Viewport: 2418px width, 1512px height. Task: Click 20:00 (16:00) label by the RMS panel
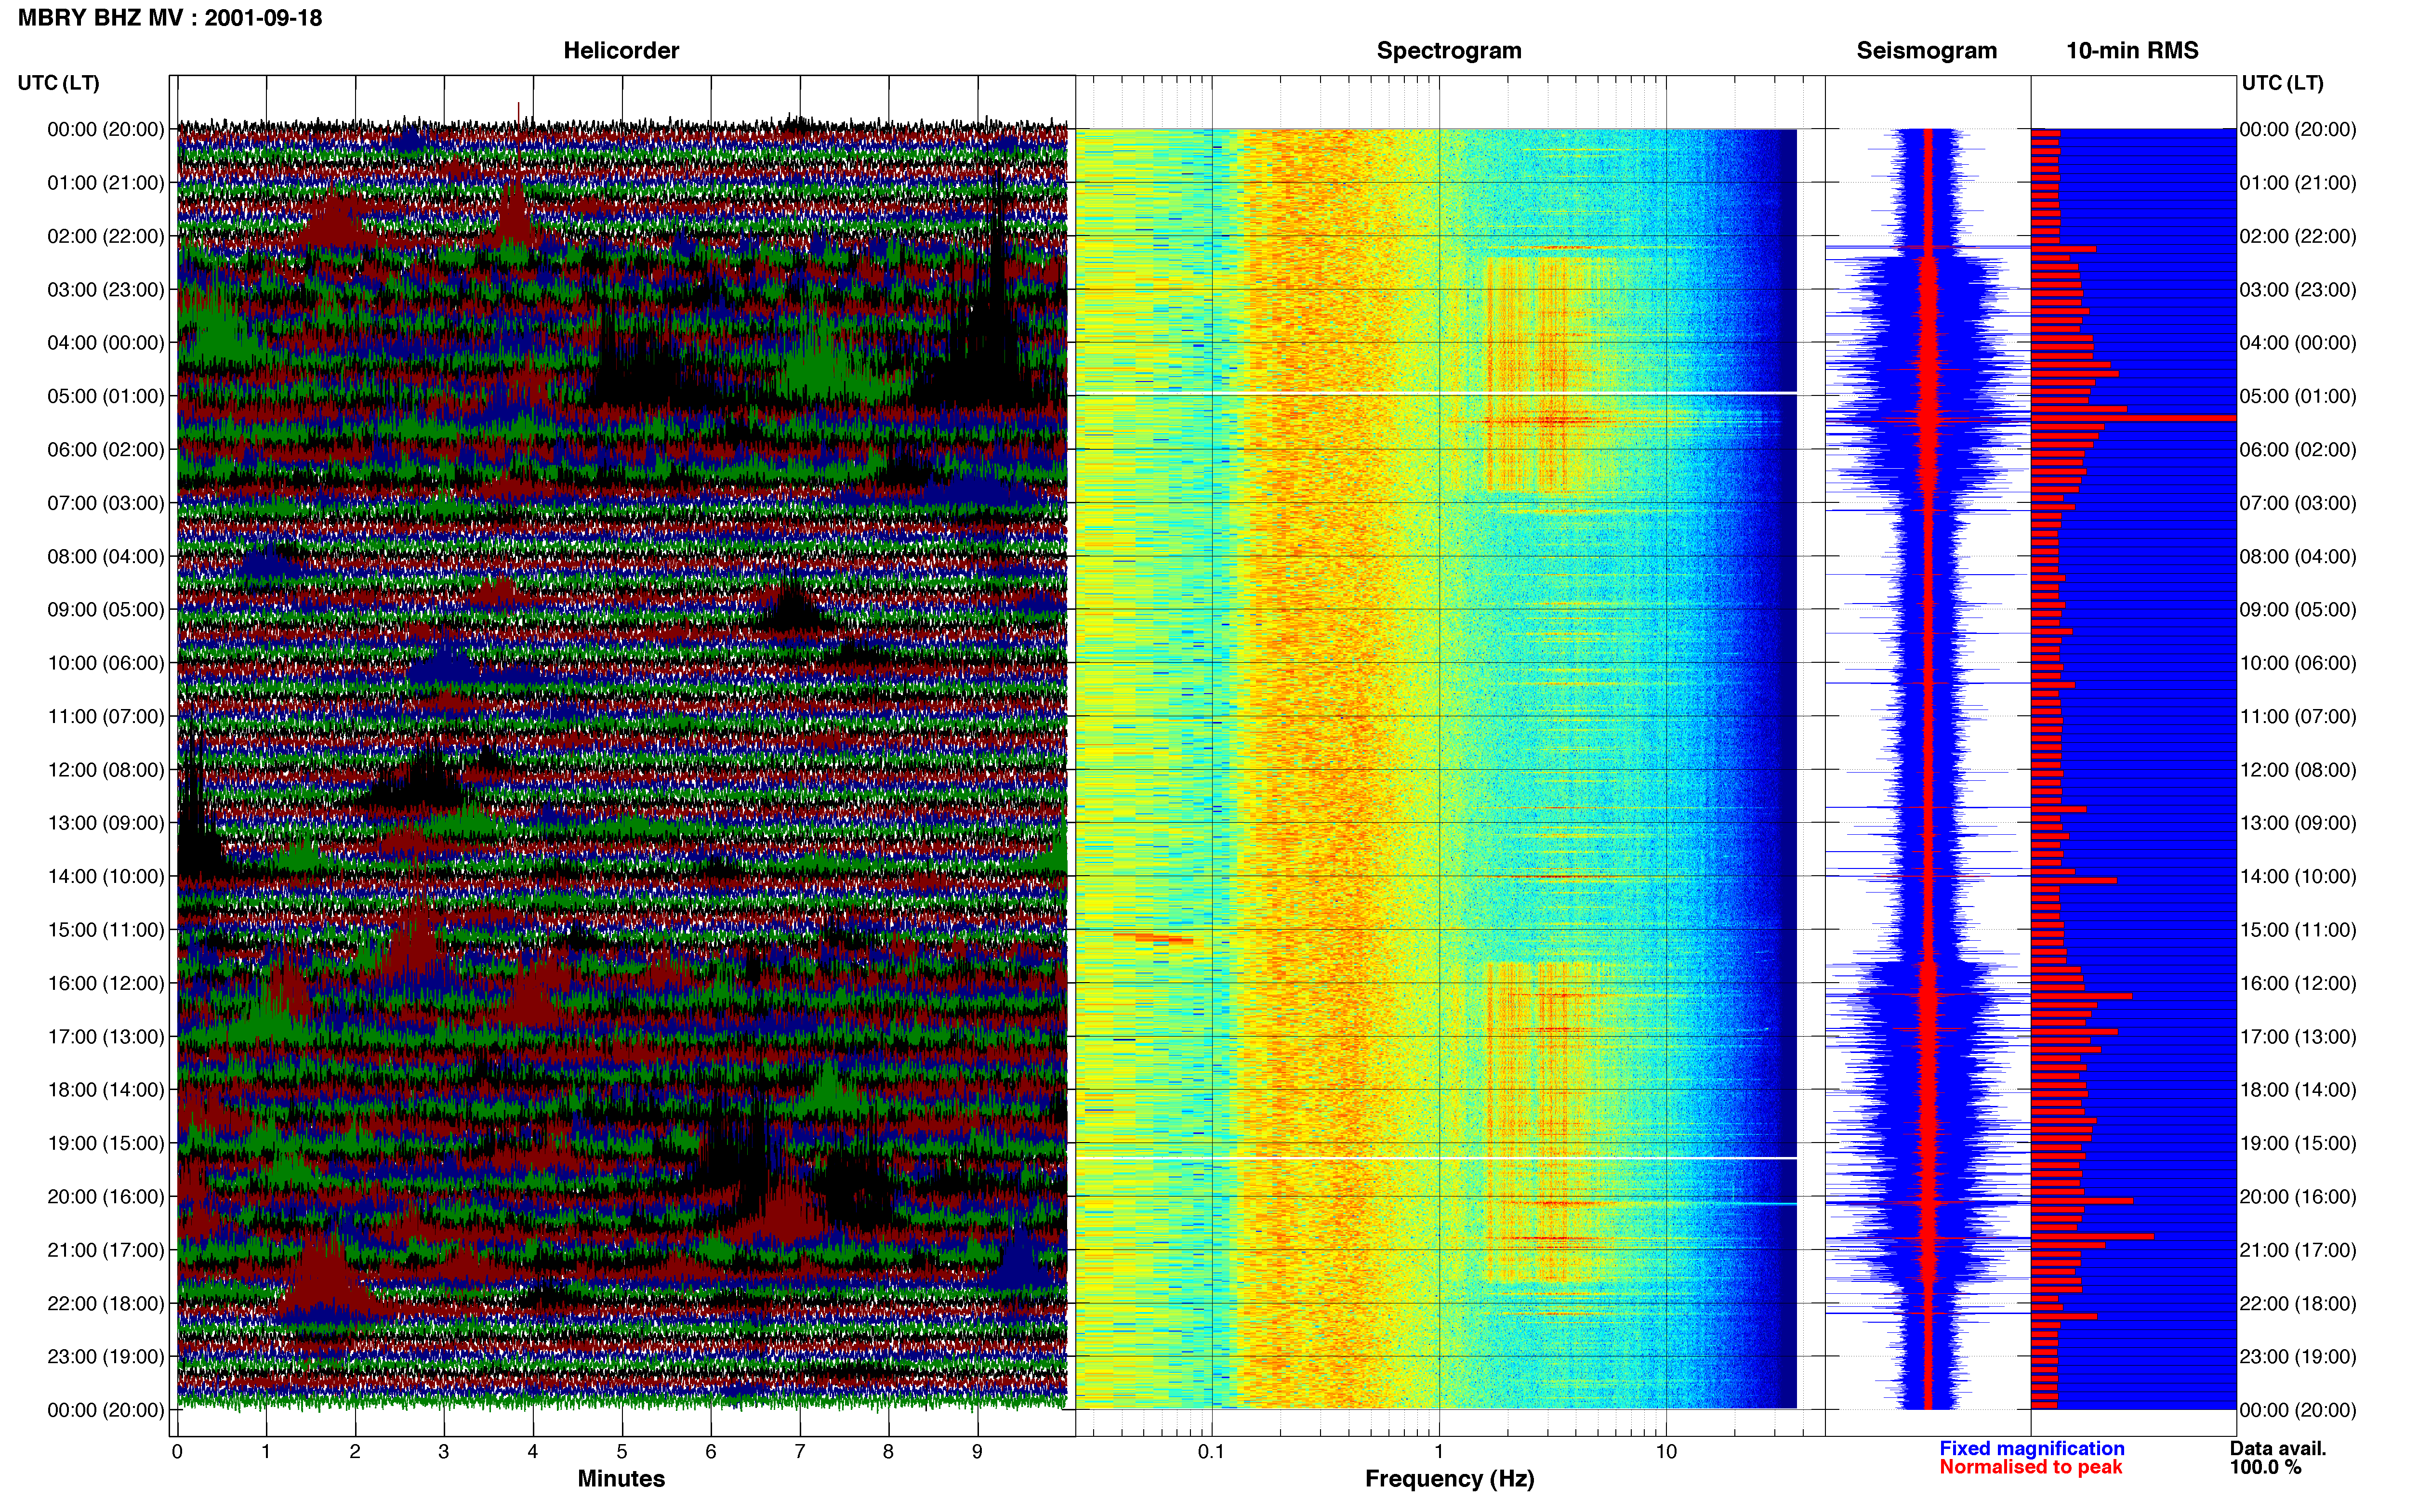[x=2298, y=1197]
